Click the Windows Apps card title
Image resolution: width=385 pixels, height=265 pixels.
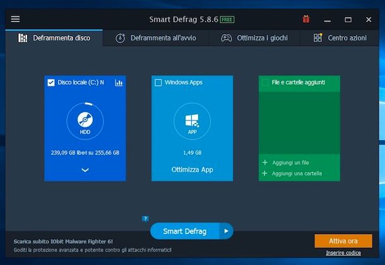(184, 83)
